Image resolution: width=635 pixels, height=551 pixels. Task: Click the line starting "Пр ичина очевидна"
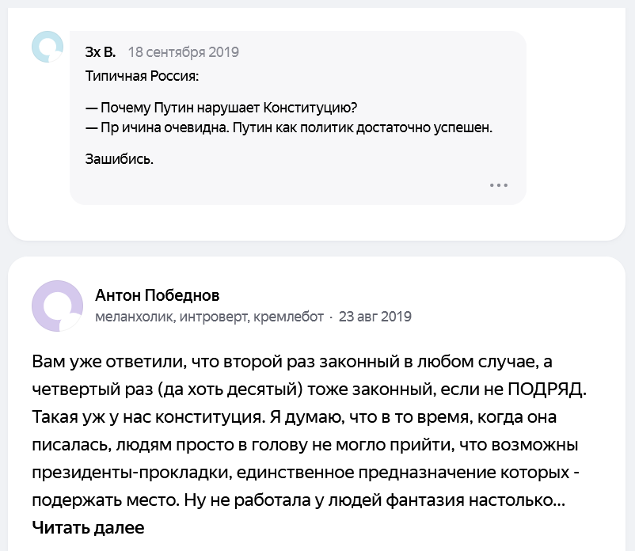(x=289, y=127)
